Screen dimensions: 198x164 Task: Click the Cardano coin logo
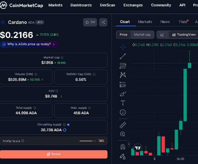3,22
